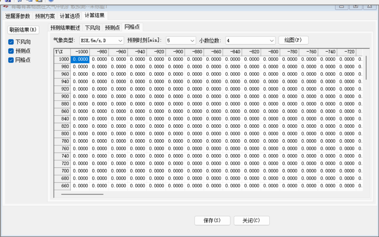Select row header 980

tap(62, 67)
